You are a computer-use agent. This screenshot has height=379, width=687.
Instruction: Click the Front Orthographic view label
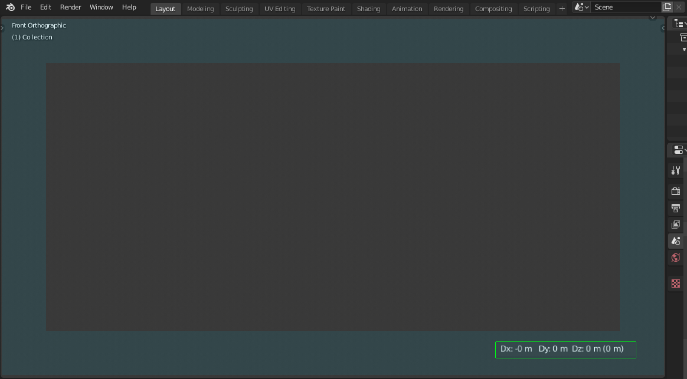39,25
